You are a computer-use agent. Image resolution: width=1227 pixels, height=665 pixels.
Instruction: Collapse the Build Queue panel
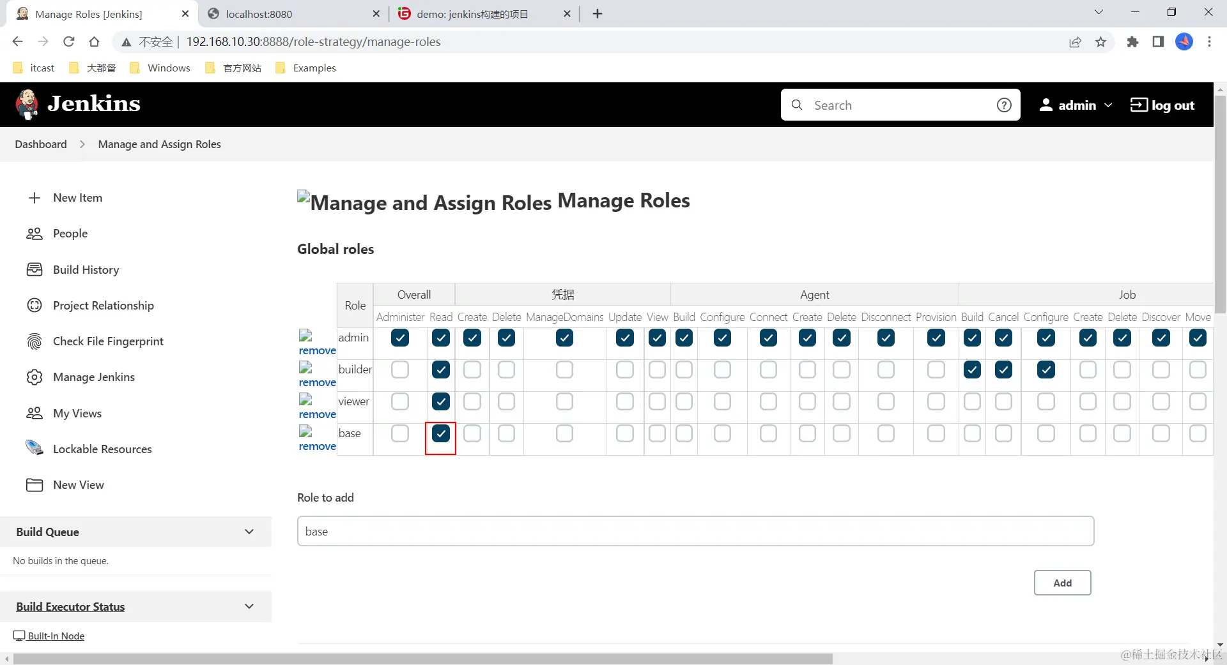point(249,532)
